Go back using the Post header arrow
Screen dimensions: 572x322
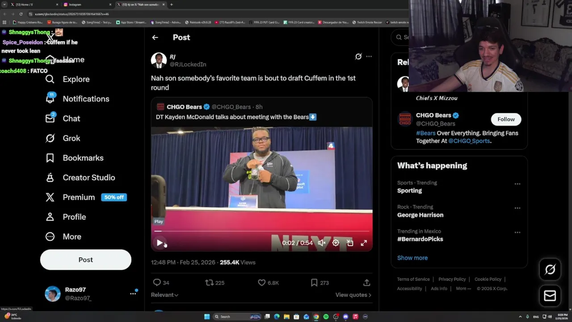(155, 38)
